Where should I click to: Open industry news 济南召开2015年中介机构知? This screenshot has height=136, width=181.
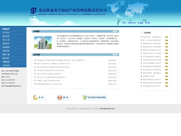152,53
